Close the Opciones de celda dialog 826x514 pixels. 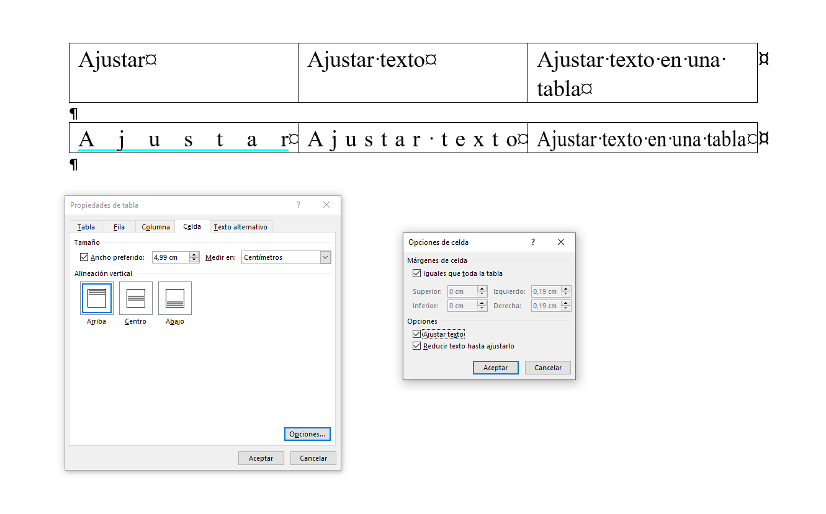pyautogui.click(x=561, y=242)
